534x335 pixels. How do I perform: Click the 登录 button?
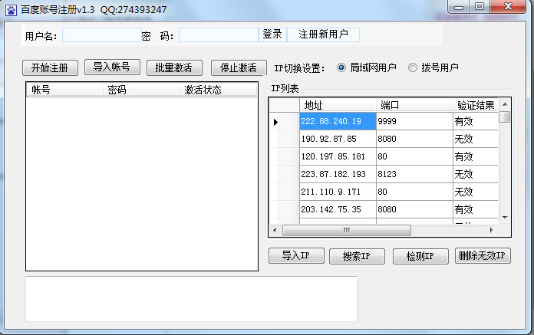pyautogui.click(x=272, y=34)
